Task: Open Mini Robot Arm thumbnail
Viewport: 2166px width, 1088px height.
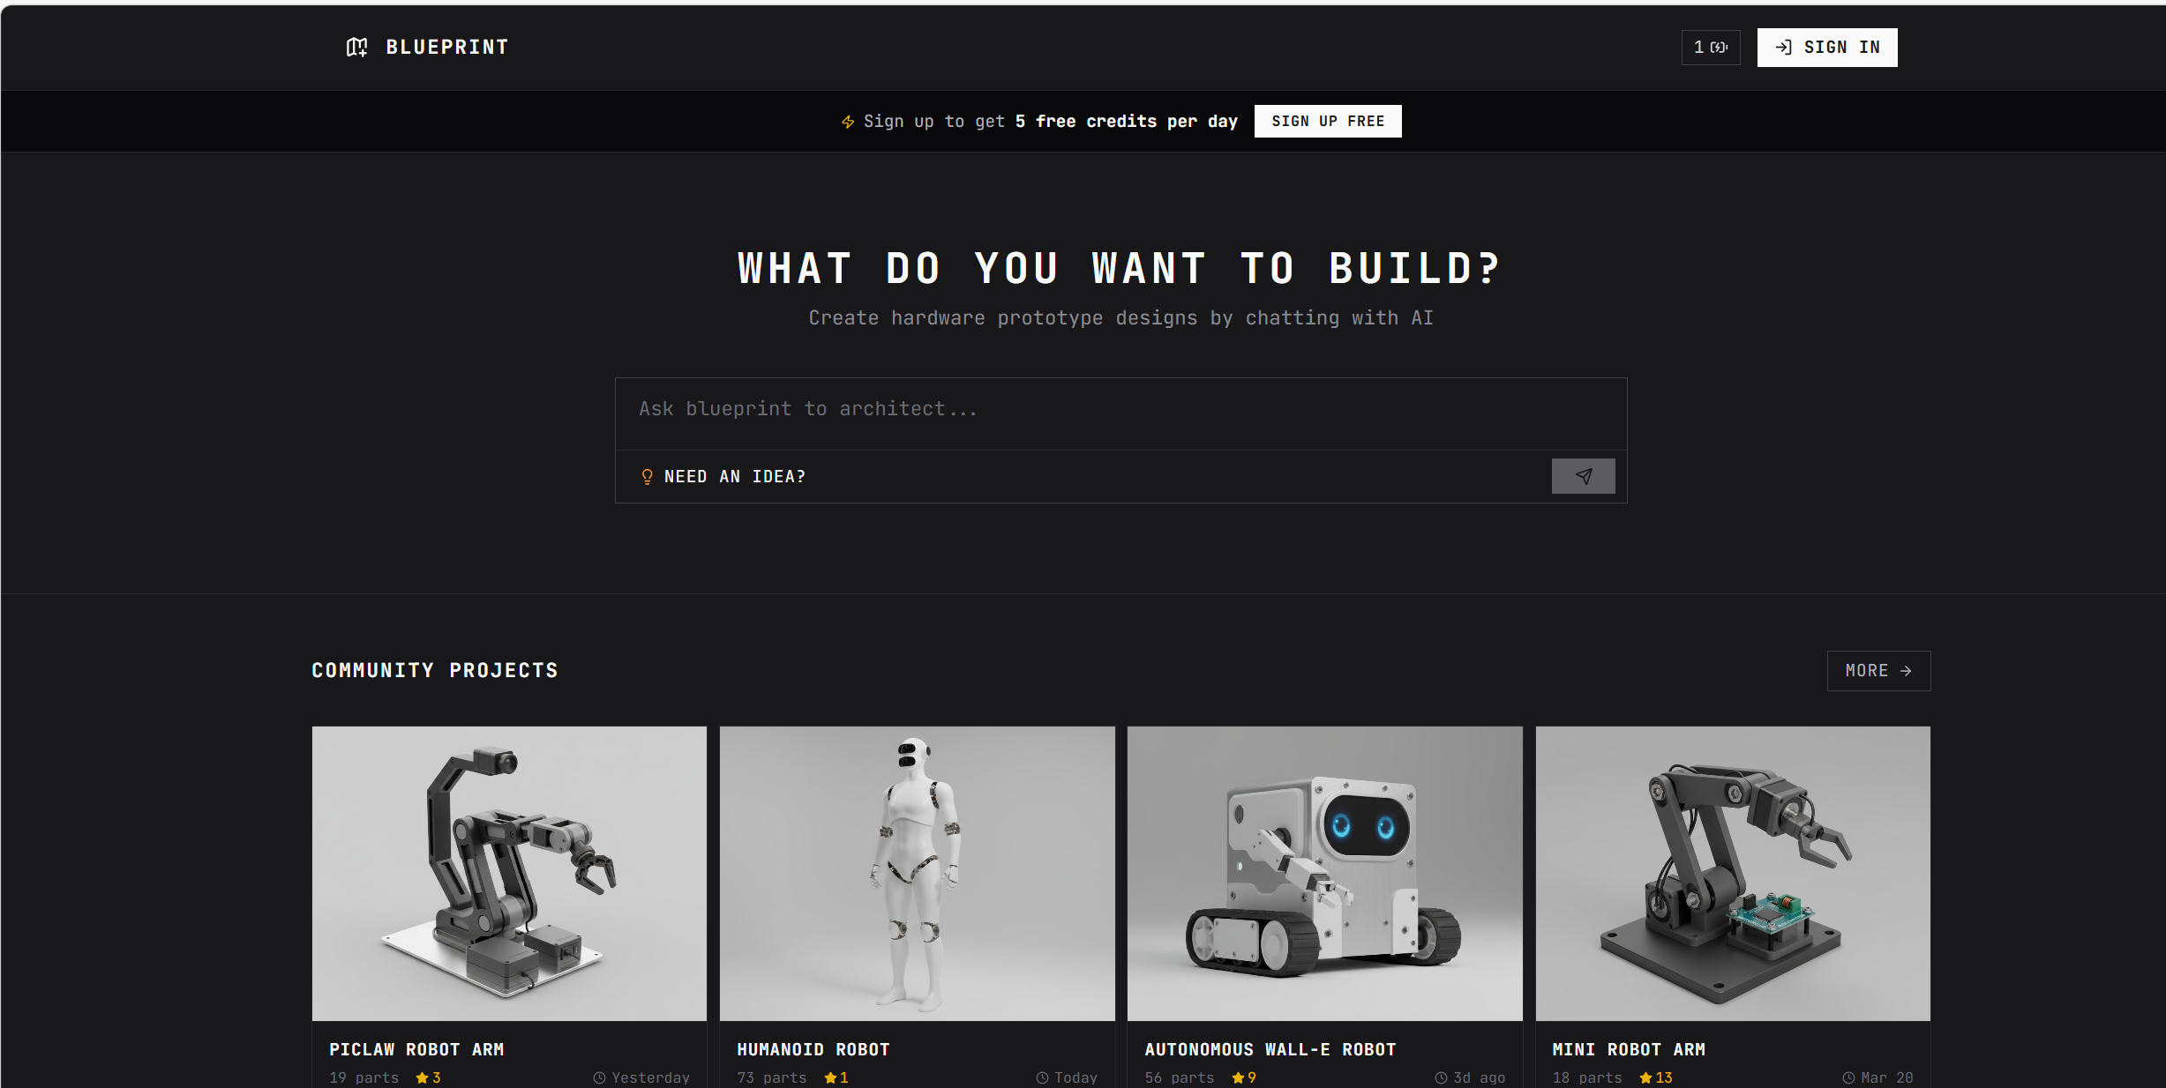Action: (x=1732, y=873)
